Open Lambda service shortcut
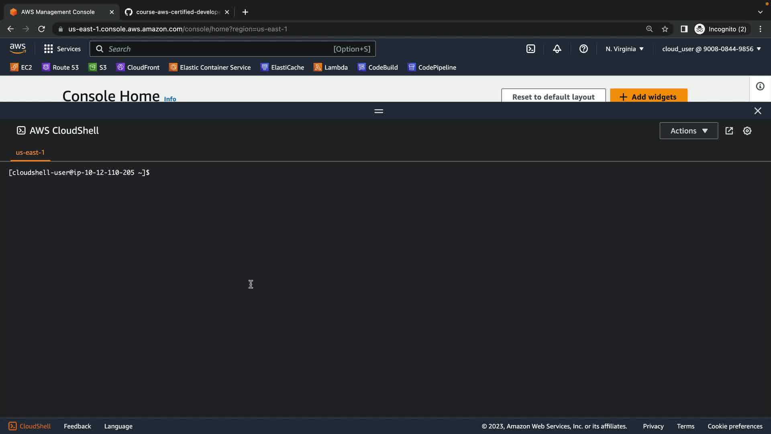This screenshot has width=771, height=434. click(x=330, y=67)
